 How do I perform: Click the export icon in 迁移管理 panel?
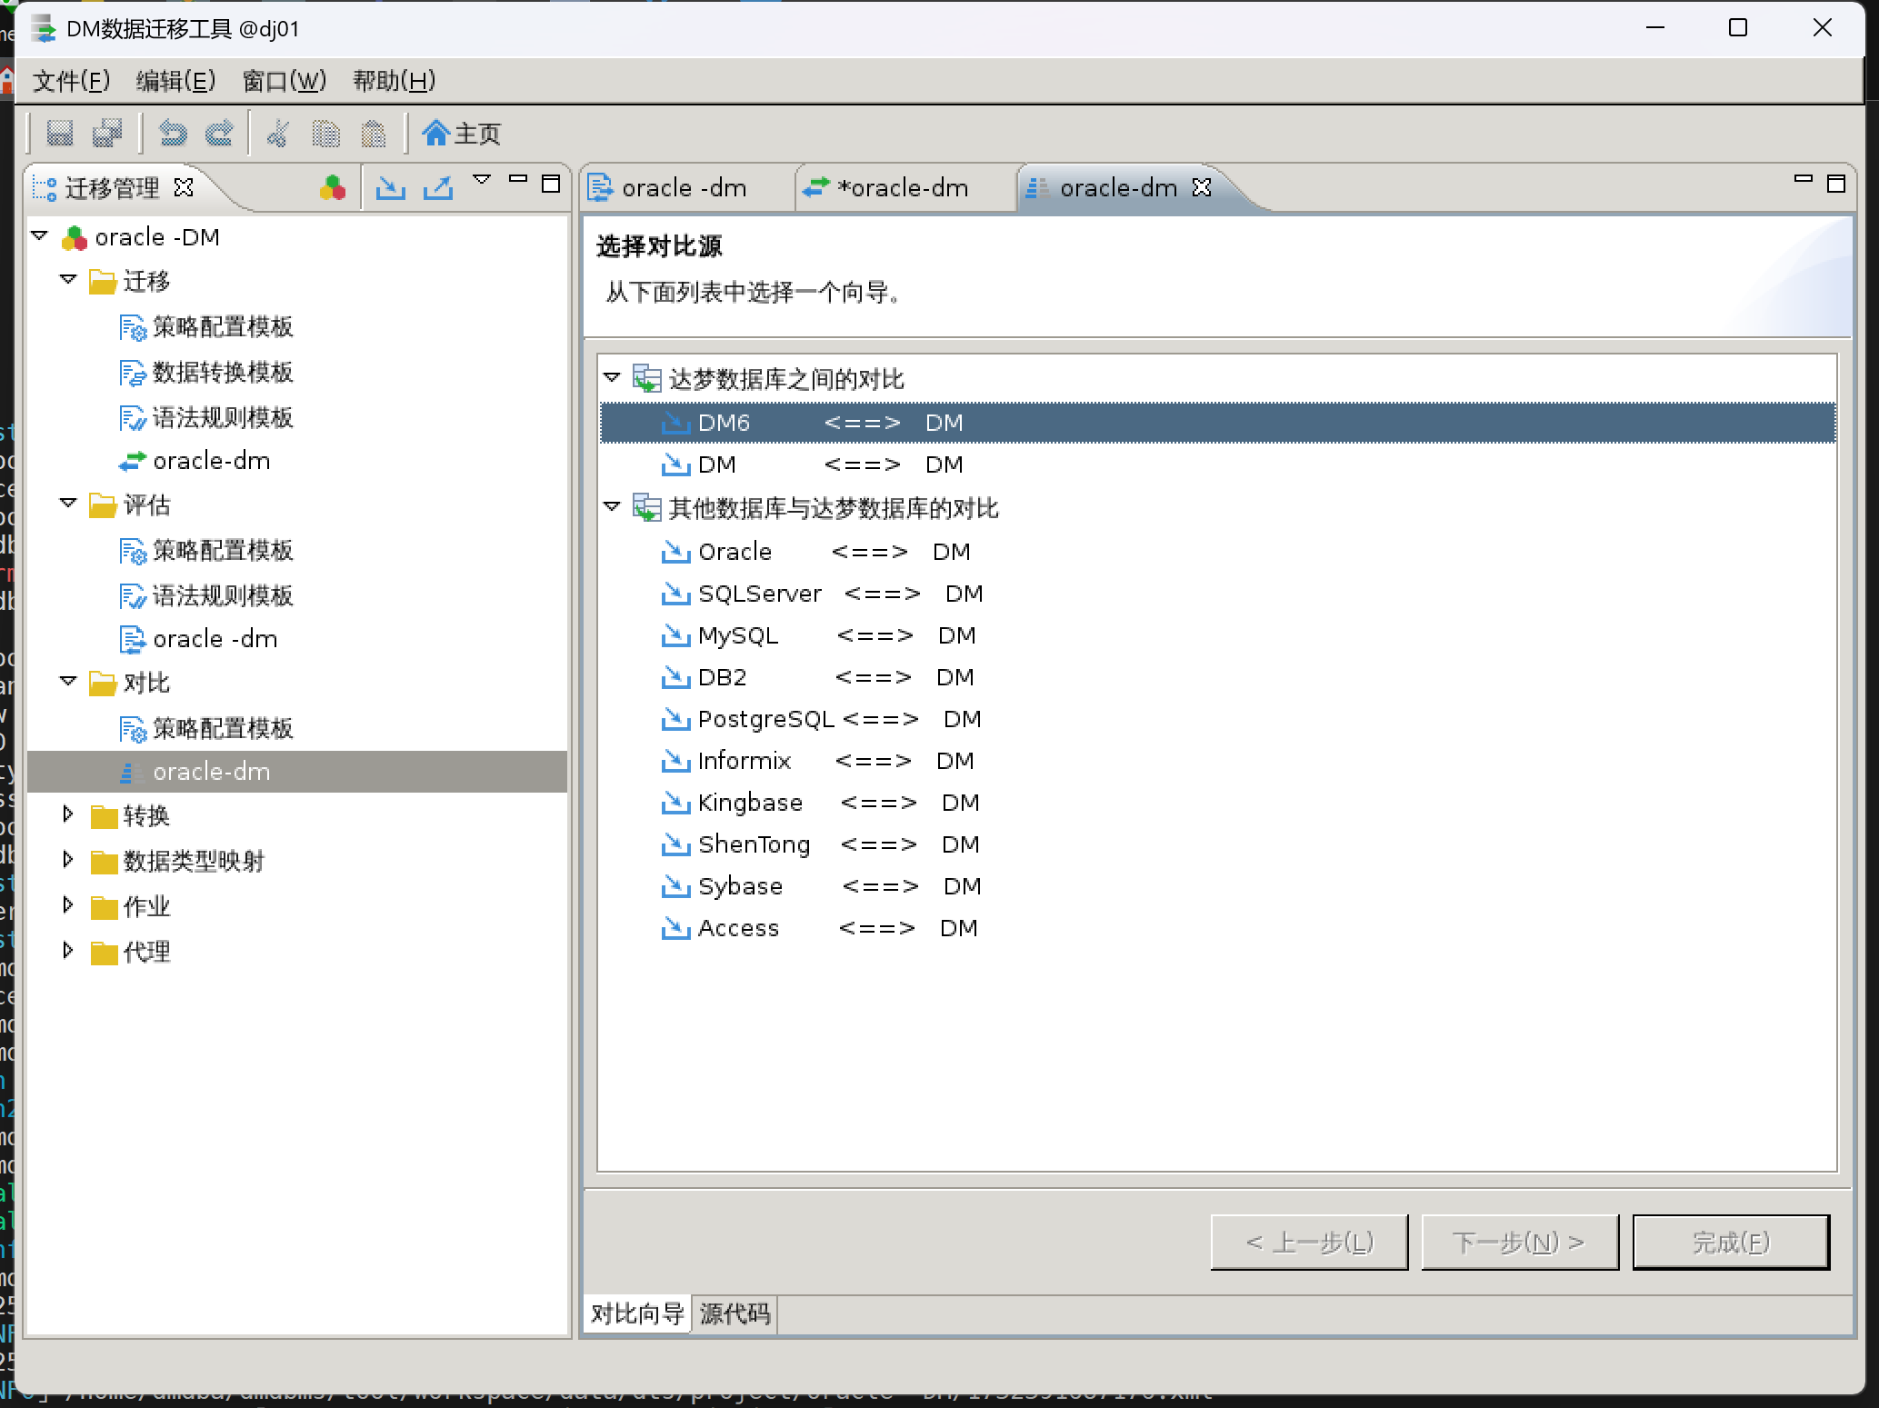[438, 187]
